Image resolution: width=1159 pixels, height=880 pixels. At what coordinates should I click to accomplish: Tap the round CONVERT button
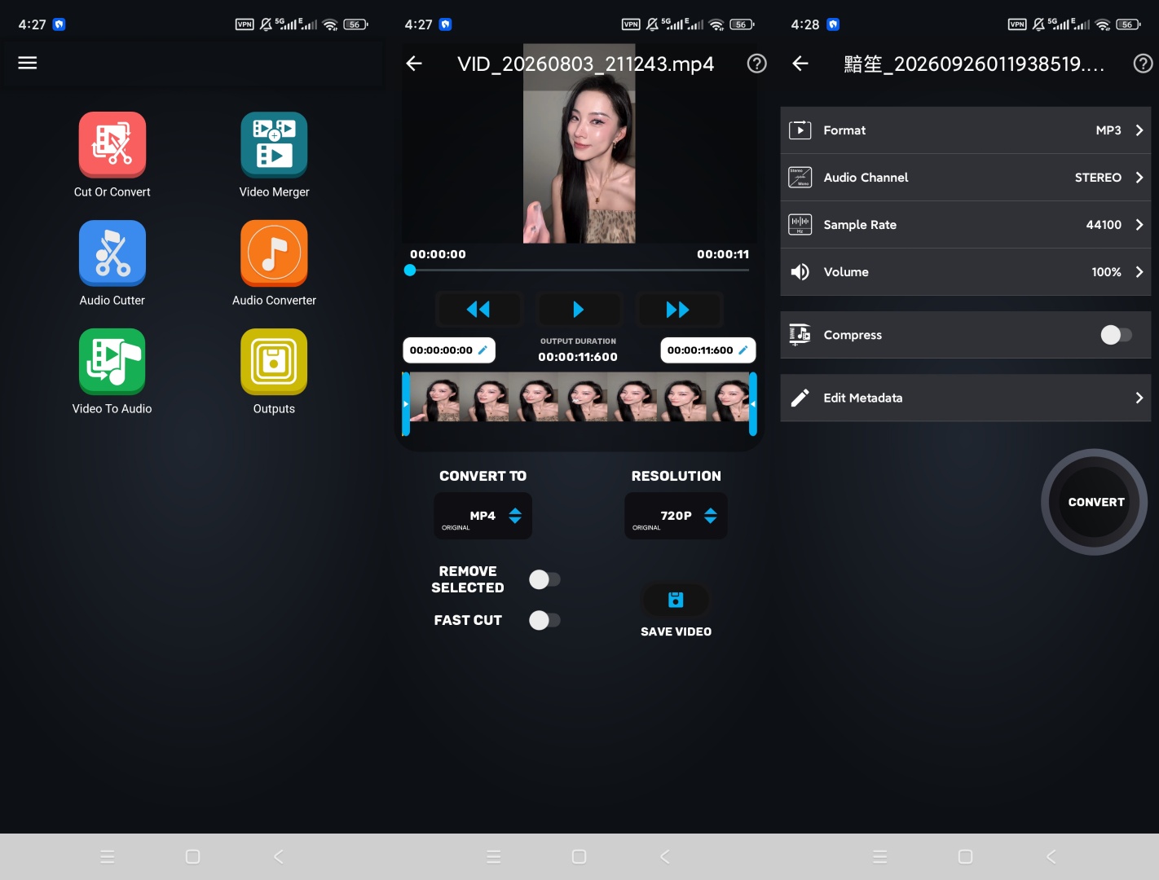pos(1095,502)
